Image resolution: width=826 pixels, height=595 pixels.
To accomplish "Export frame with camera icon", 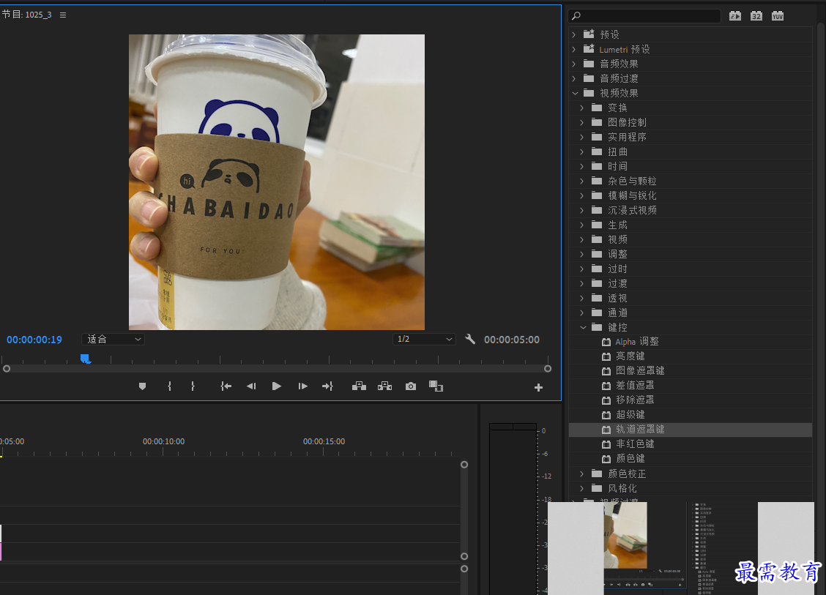I will point(410,386).
